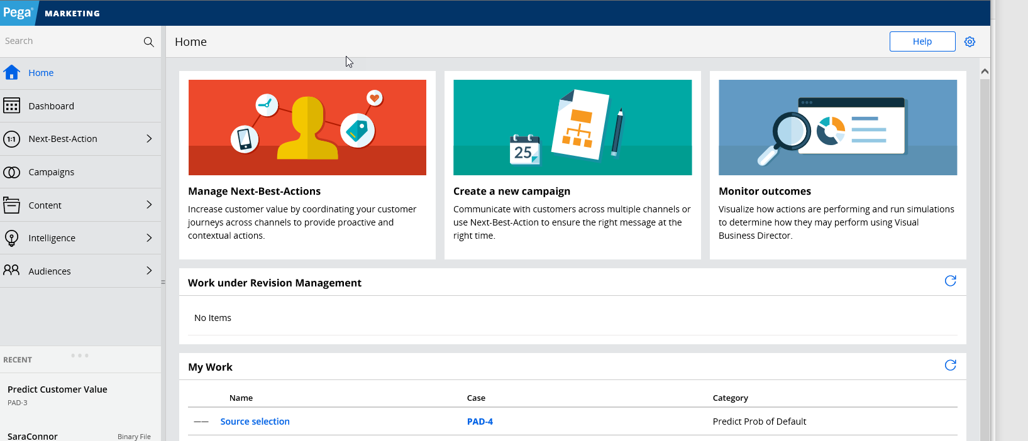1028x441 pixels.
Task: Open the Source selection link
Action: coord(255,422)
